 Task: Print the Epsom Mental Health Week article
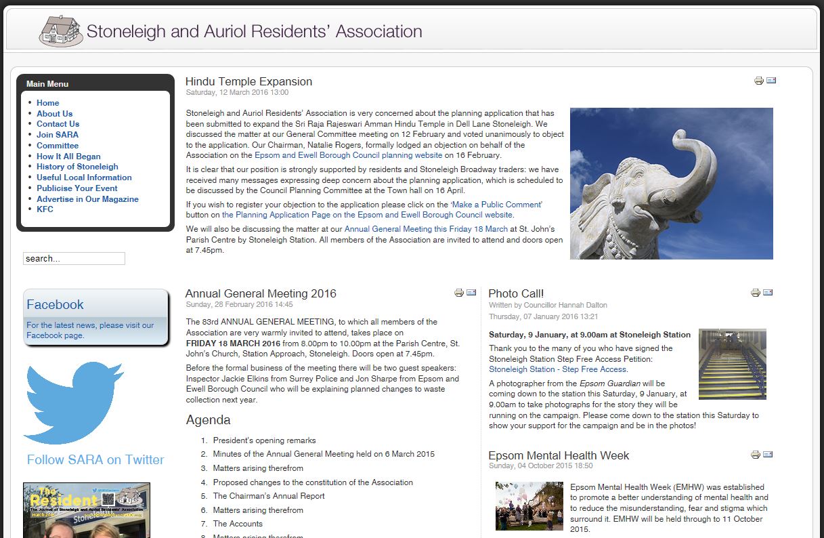point(756,455)
